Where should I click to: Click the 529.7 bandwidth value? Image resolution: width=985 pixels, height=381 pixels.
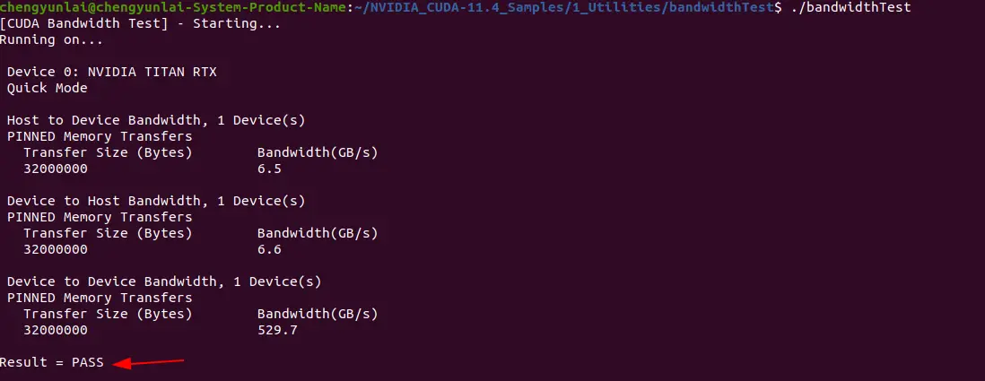[x=277, y=330]
